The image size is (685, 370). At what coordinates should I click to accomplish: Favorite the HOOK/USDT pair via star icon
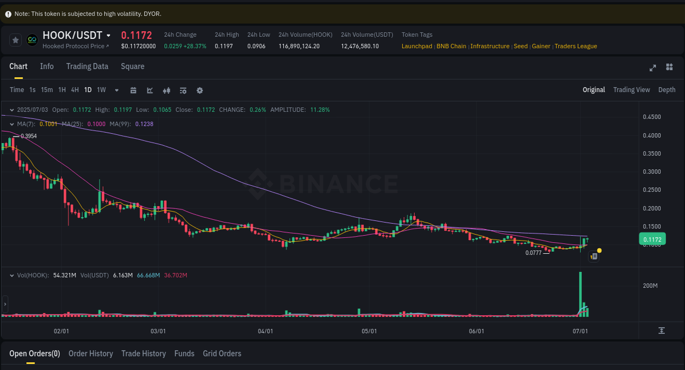(x=15, y=39)
